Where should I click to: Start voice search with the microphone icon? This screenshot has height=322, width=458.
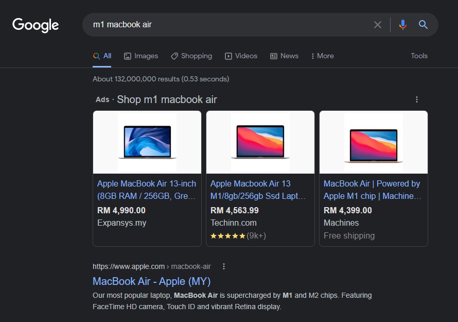402,25
